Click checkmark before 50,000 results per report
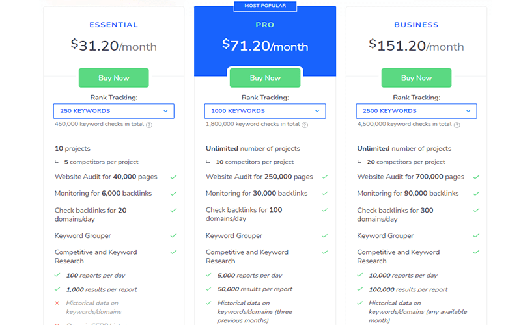 coord(208,289)
